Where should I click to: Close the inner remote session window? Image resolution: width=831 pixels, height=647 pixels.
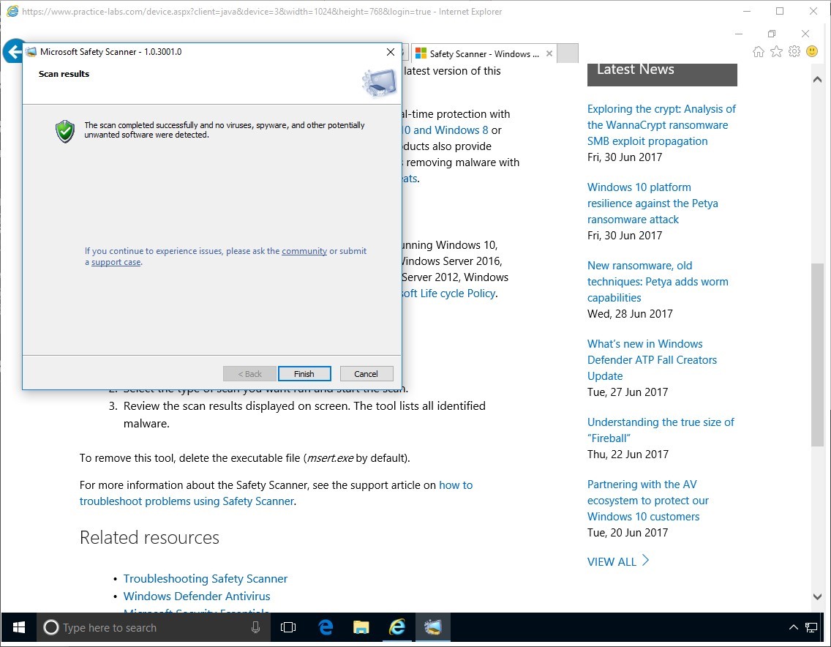(805, 34)
